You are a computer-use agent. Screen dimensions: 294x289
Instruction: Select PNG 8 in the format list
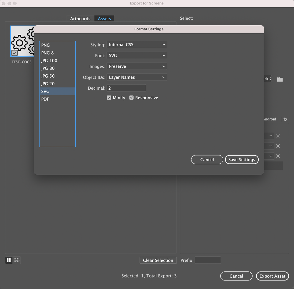(57, 53)
